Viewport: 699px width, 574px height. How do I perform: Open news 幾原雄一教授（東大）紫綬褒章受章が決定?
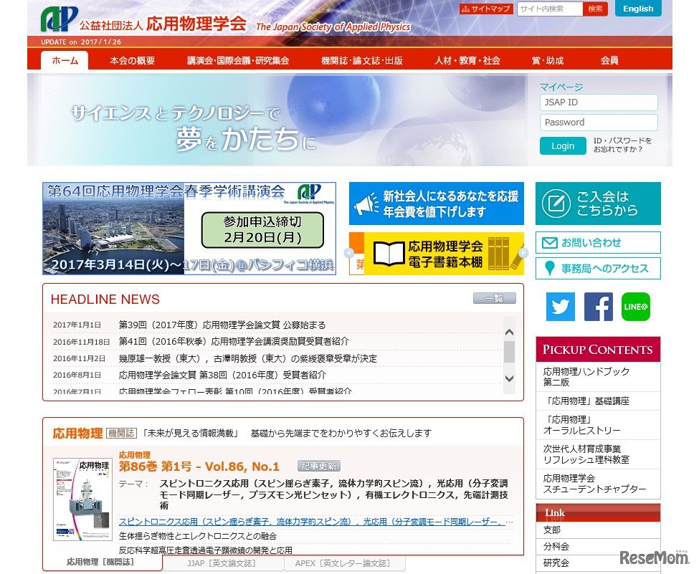(247, 358)
